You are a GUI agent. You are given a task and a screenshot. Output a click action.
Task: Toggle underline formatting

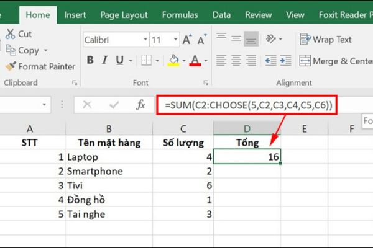(x=119, y=60)
